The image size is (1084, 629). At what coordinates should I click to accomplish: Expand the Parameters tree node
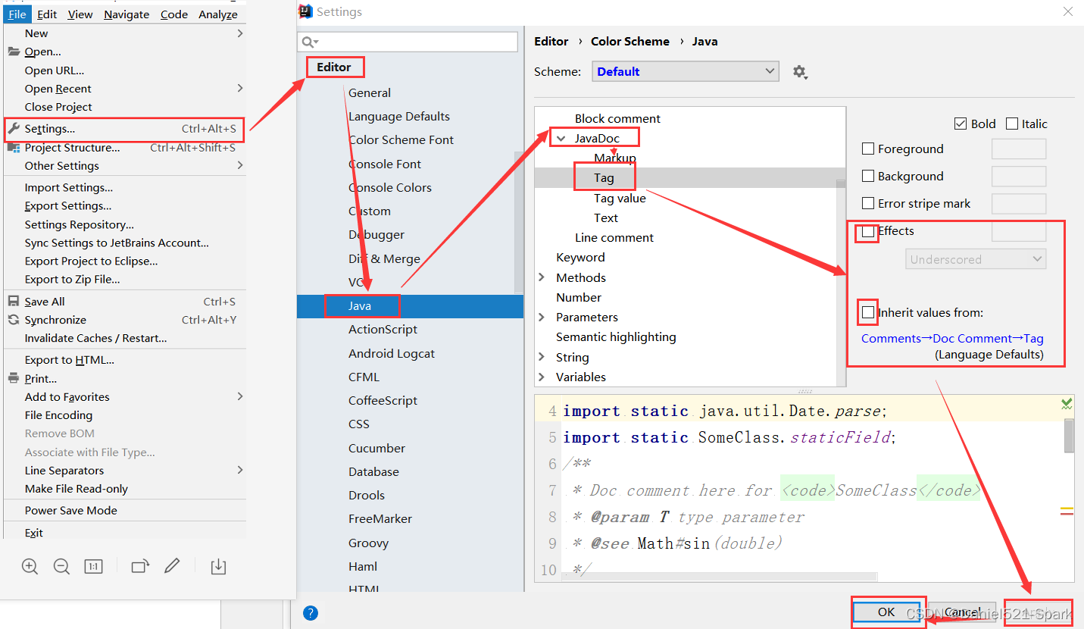pyautogui.click(x=542, y=317)
